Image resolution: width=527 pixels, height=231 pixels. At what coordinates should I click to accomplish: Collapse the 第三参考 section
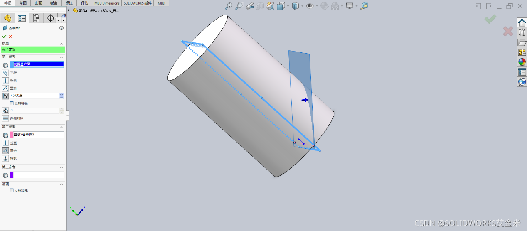(x=62, y=167)
